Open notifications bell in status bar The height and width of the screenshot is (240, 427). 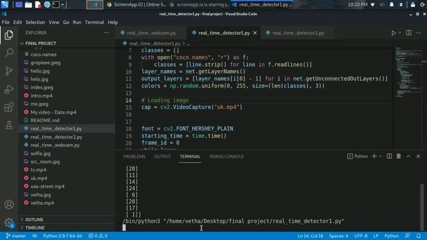(x=418, y=236)
